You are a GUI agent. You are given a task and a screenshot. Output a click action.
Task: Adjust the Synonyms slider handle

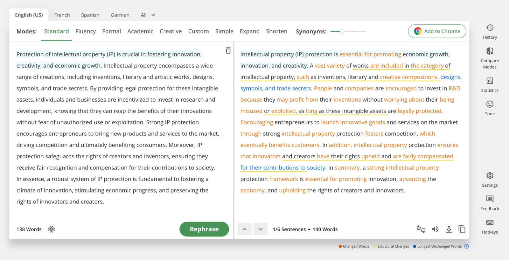point(342,31)
